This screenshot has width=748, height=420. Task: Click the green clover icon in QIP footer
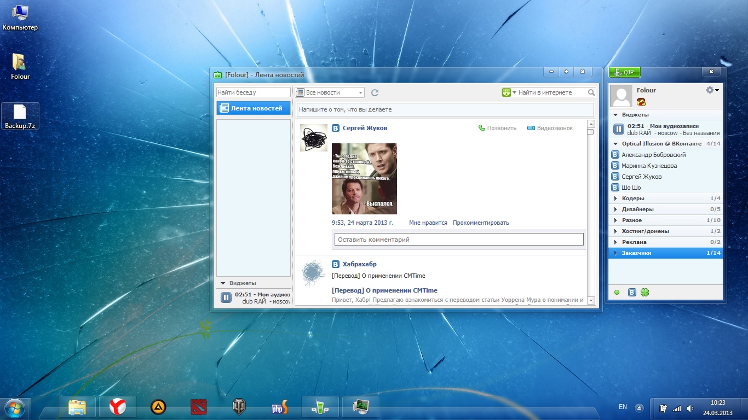(x=645, y=293)
